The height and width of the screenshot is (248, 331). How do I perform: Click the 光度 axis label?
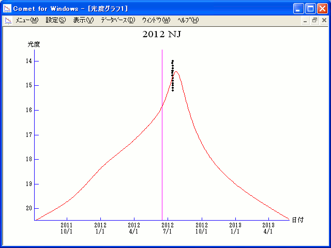point(34,44)
